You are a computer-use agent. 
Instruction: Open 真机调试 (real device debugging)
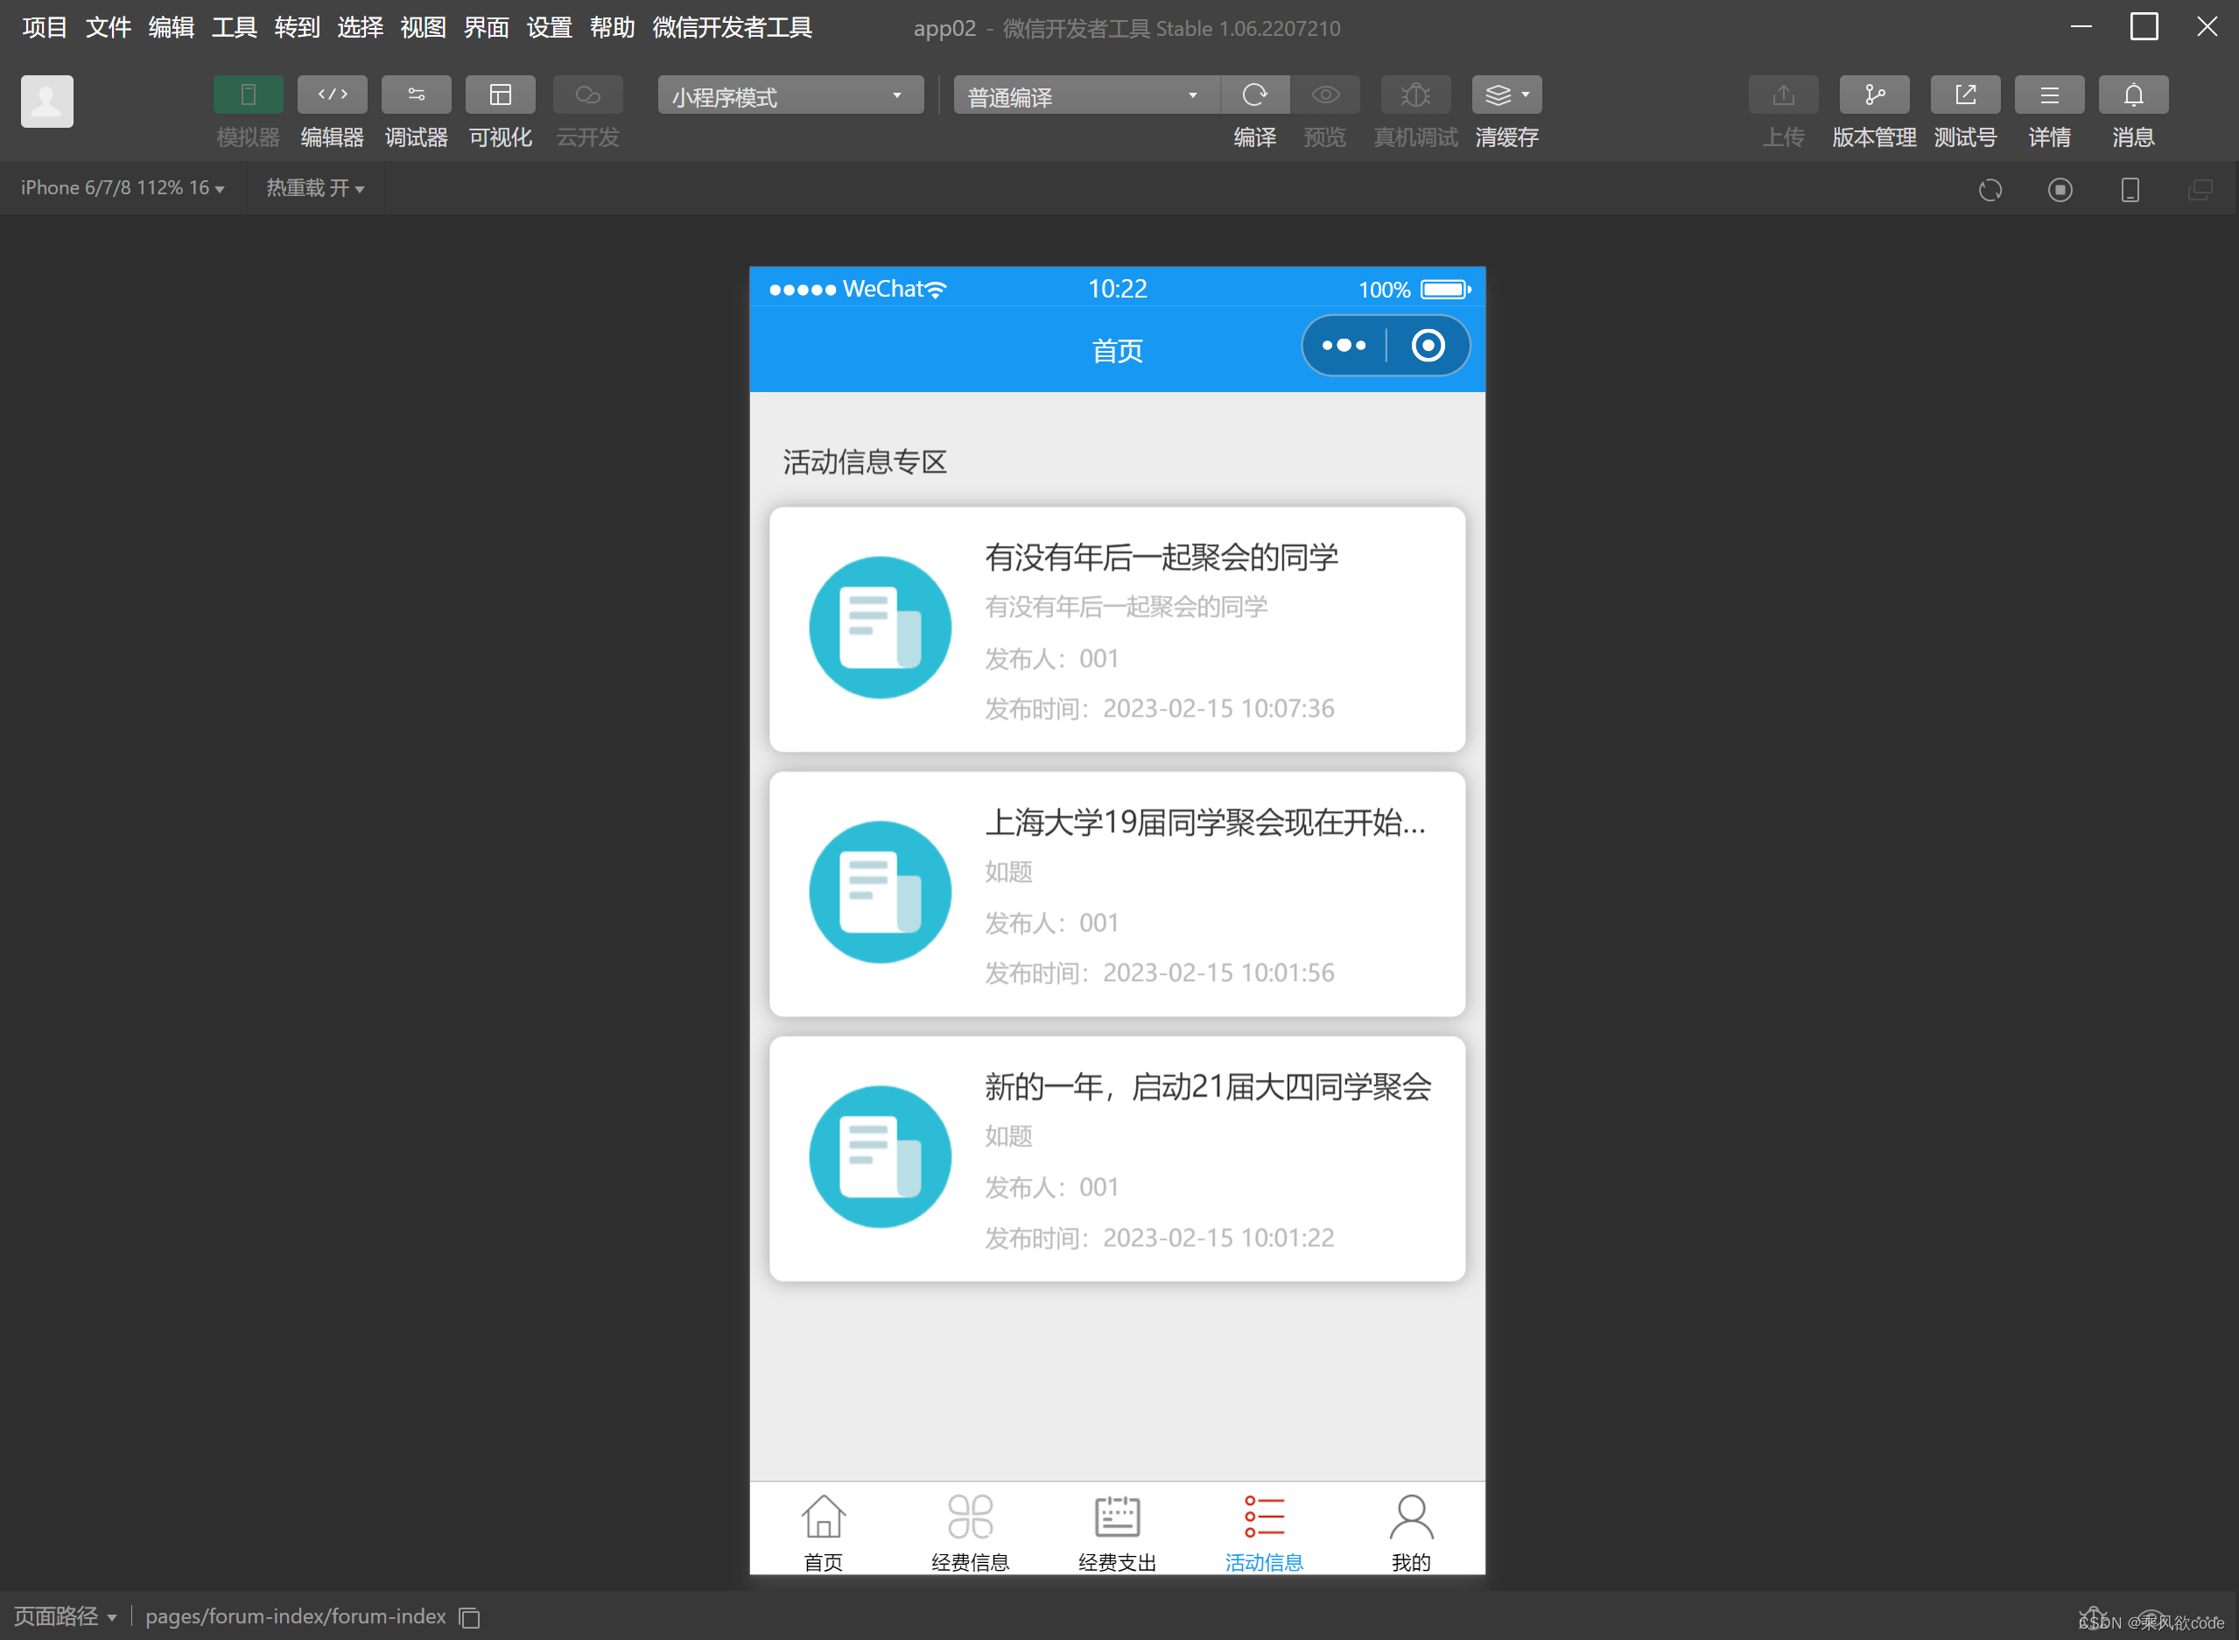click(1414, 95)
